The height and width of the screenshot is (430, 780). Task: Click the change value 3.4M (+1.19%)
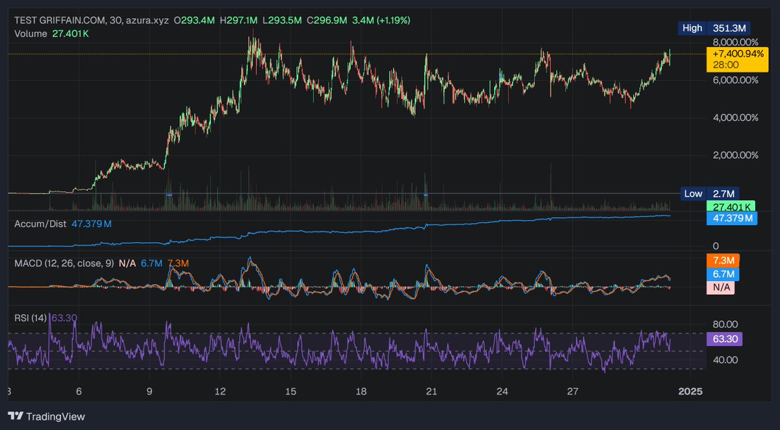point(381,20)
